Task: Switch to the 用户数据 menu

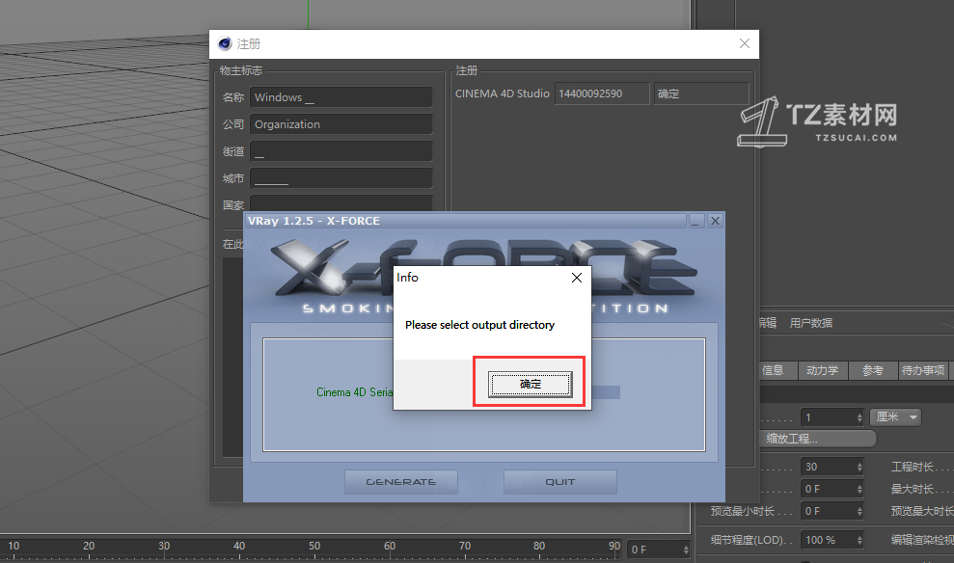Action: click(x=811, y=323)
